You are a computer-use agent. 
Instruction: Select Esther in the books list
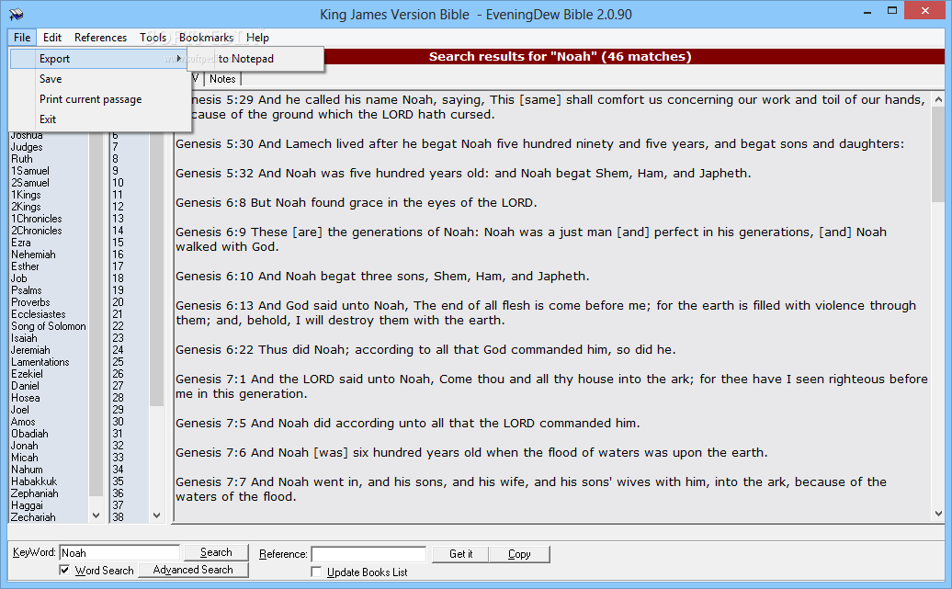tap(25, 266)
